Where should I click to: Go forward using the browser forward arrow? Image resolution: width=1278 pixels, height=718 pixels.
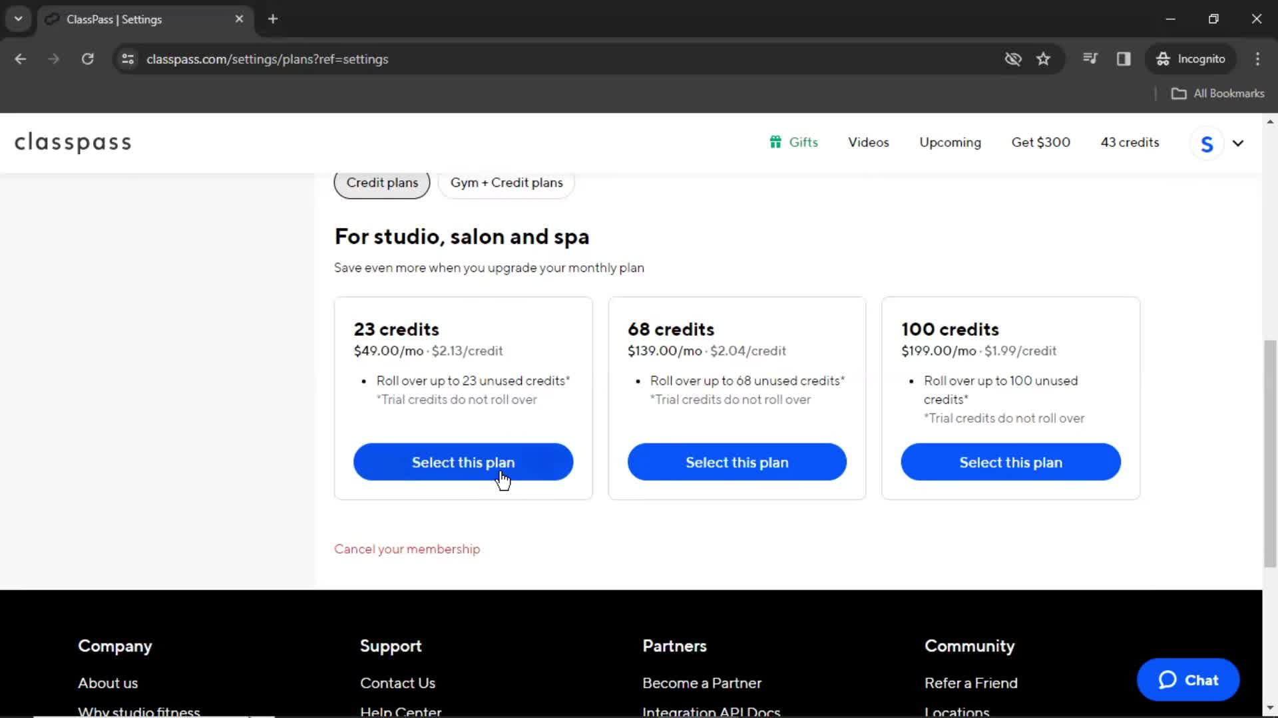pos(53,59)
